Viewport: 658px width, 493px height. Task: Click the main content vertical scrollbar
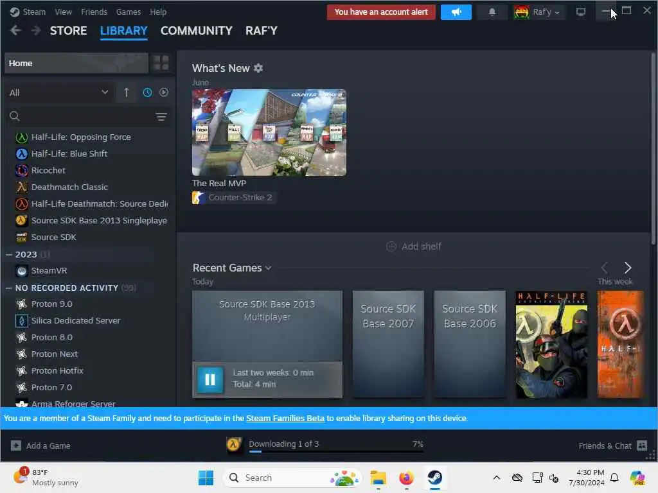click(x=653, y=148)
